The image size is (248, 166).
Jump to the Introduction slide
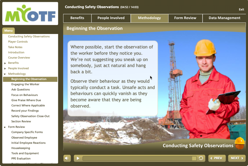tap(16, 52)
